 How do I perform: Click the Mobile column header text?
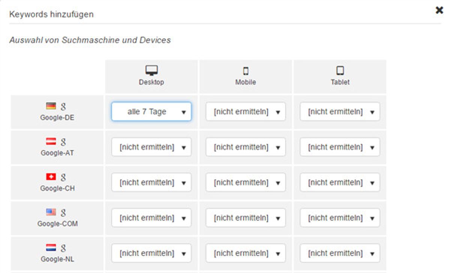pyautogui.click(x=246, y=82)
